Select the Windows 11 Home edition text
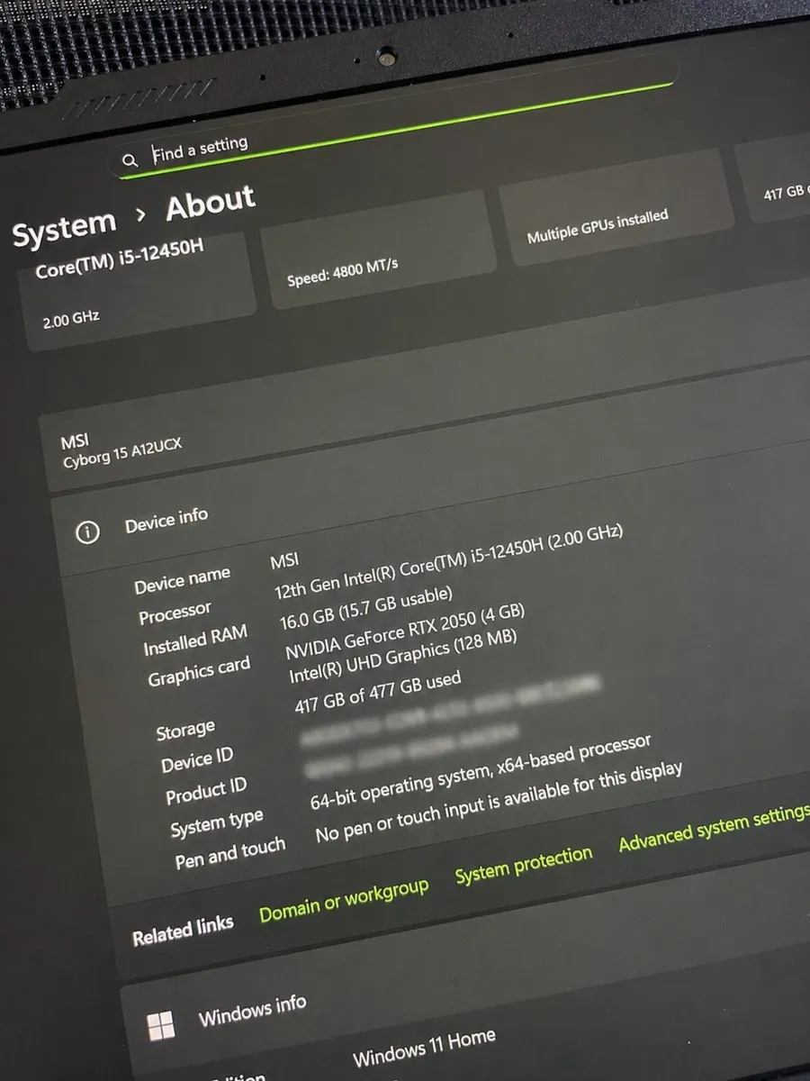810x1081 pixels. (424, 1047)
